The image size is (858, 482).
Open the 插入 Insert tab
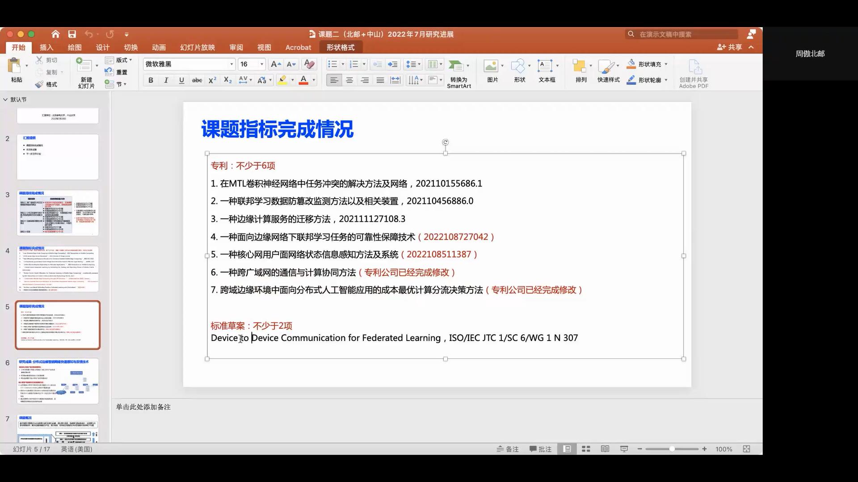click(46, 47)
